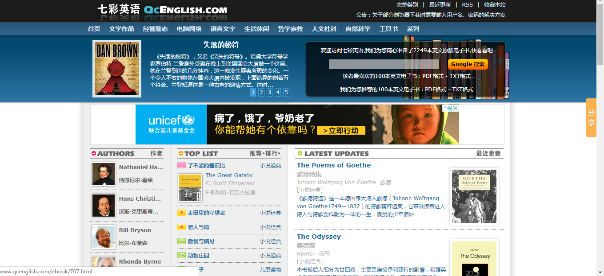Open the 文学作品 menu item
Image resolution: width=604 pixels, height=276 pixels.
pyautogui.click(x=122, y=29)
